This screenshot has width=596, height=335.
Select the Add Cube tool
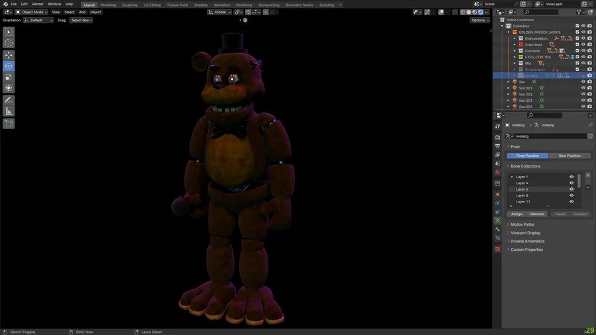tap(9, 123)
